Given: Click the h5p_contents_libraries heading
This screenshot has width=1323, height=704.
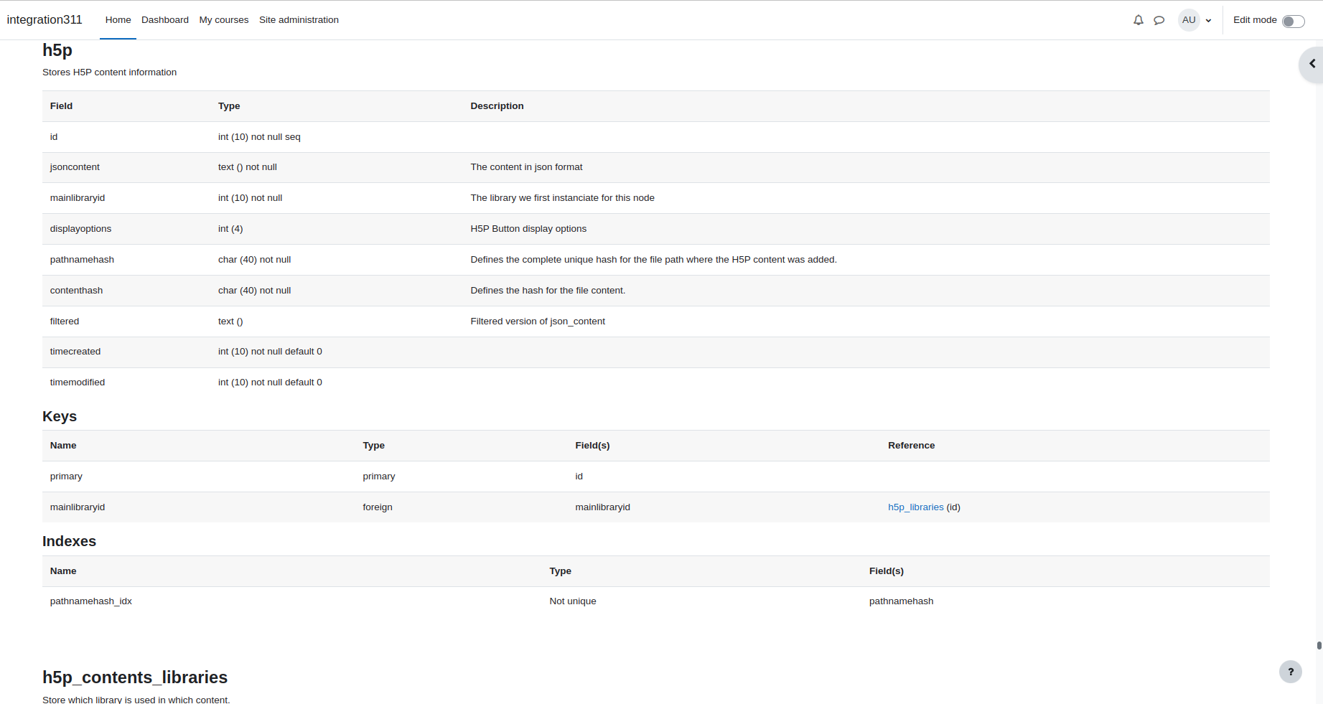Looking at the screenshot, I should 135,677.
